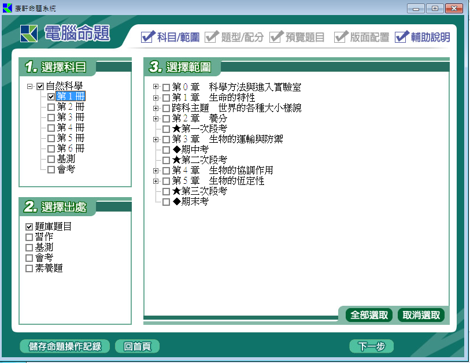Screen dimensions: 470x363
Task: Check the 素養題 source checkbox
Action: point(29,269)
